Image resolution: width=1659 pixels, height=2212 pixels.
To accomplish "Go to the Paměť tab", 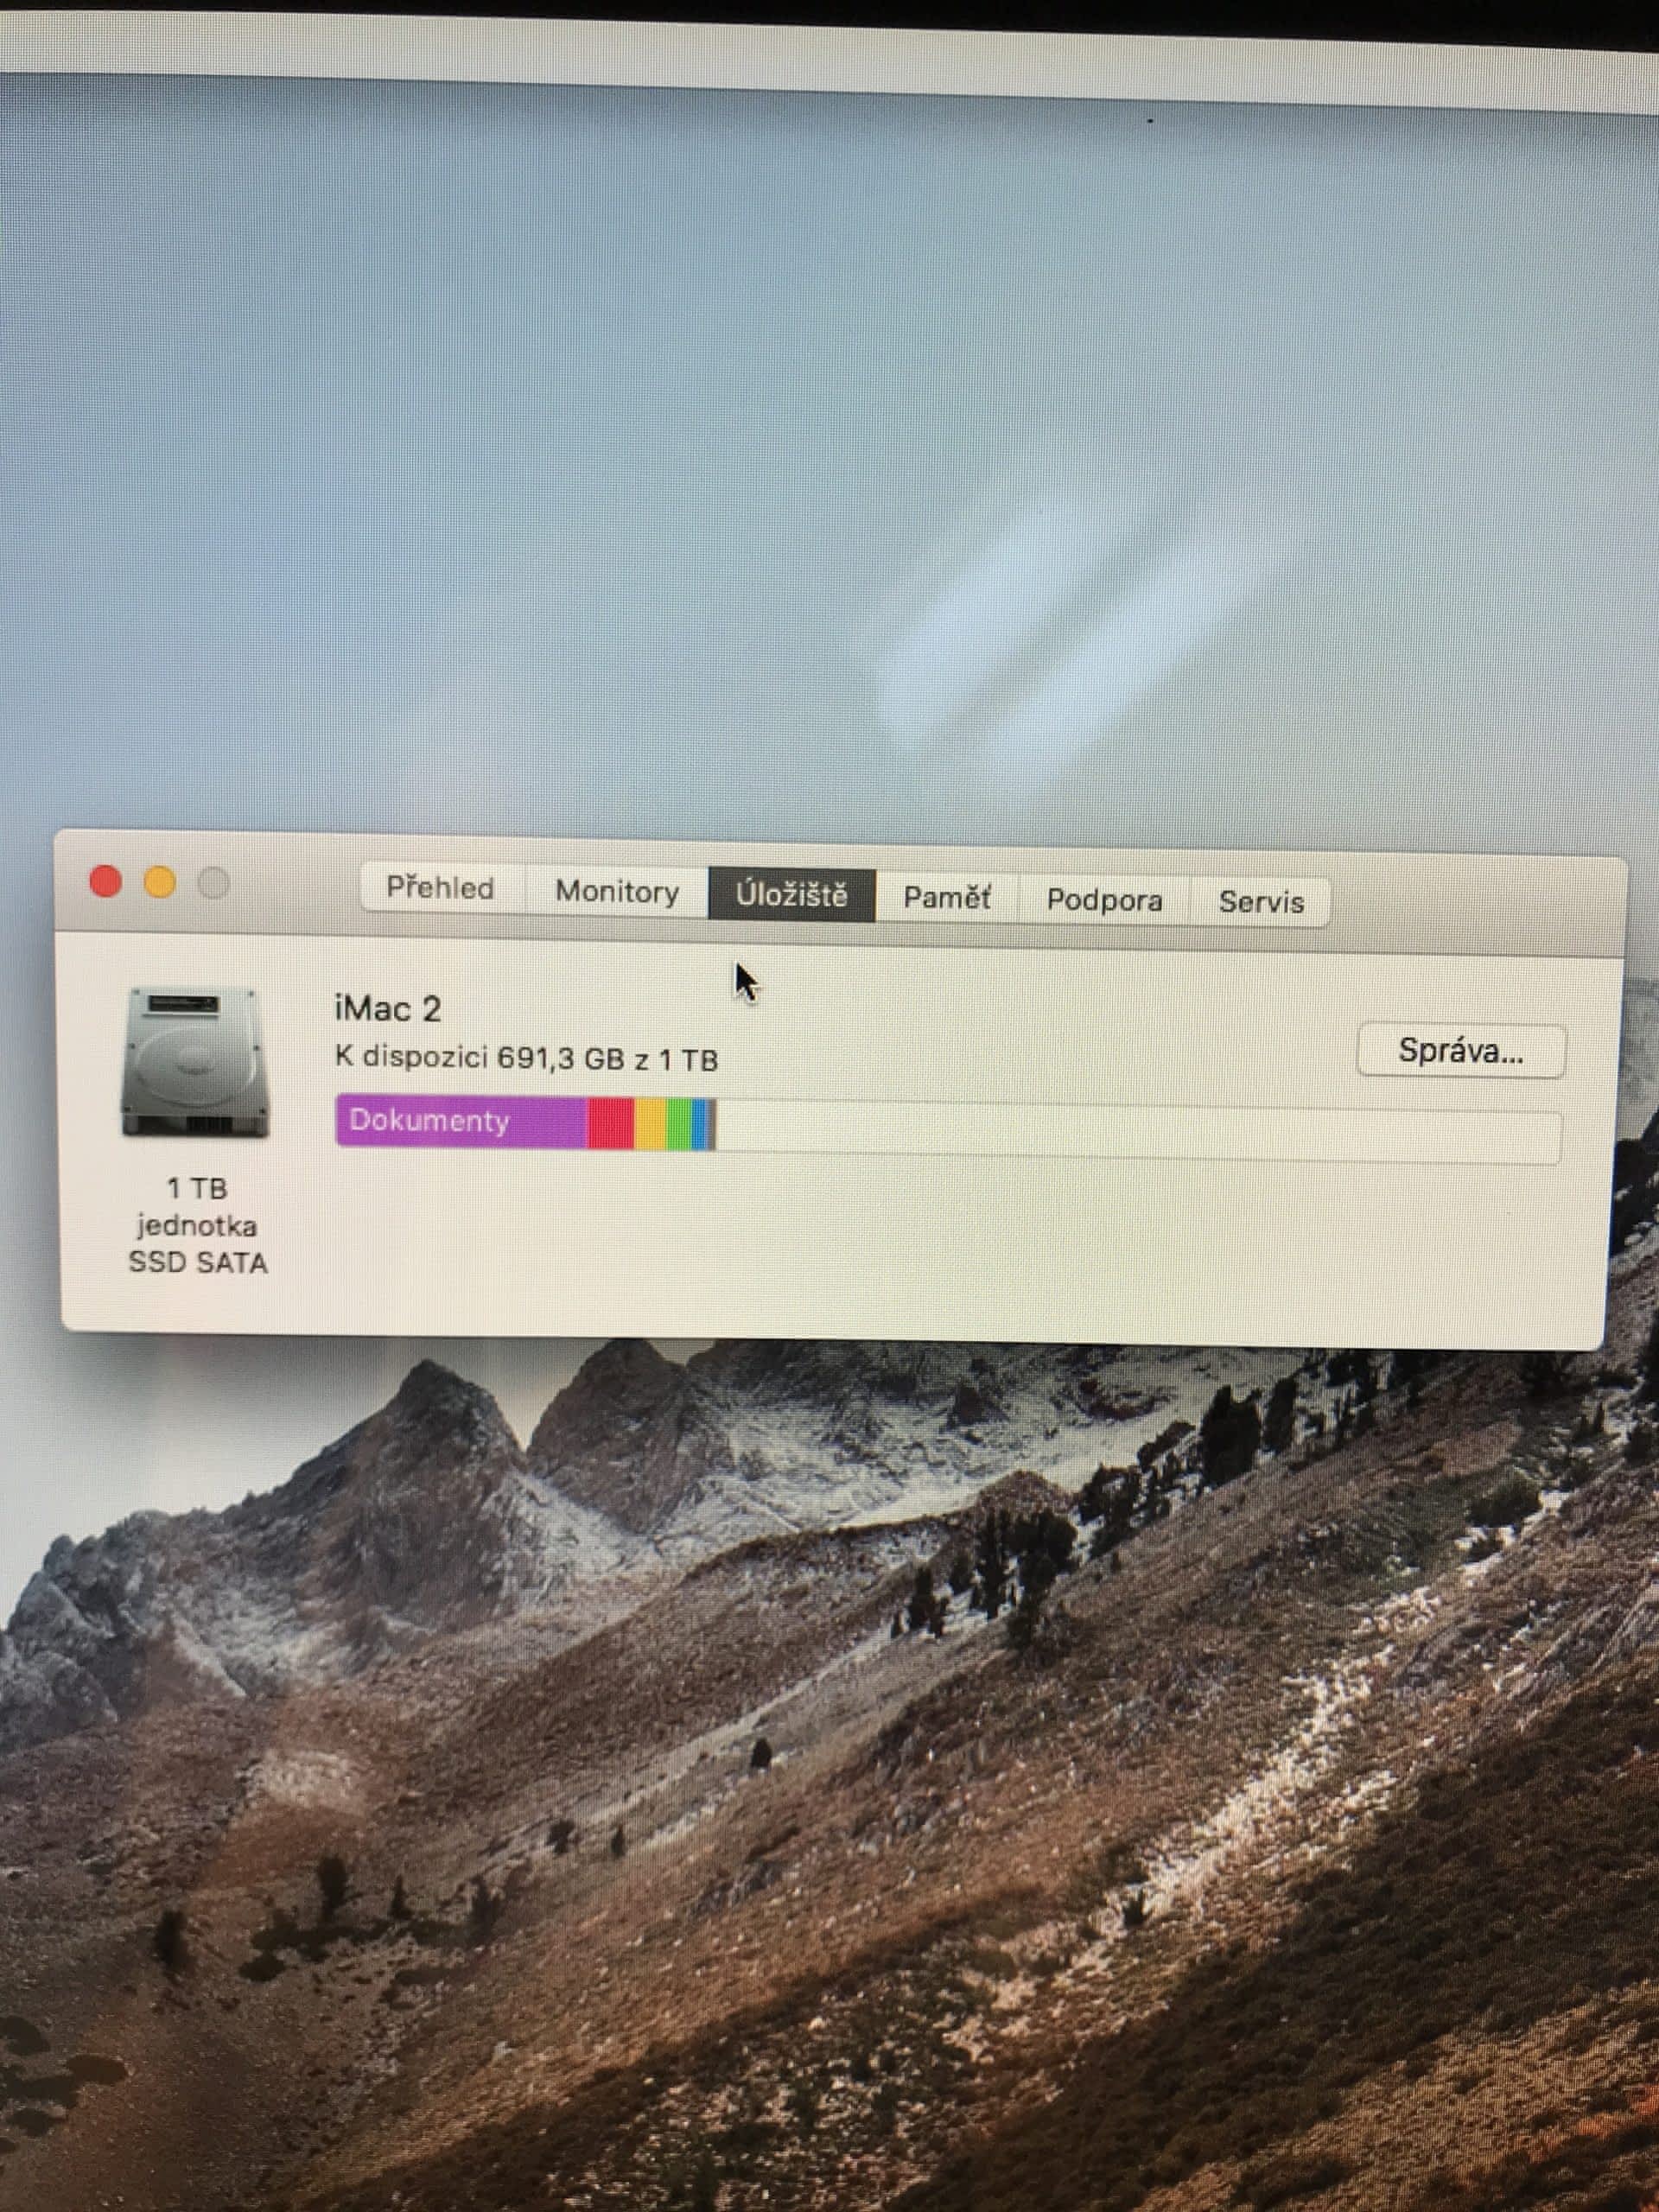I will point(946,897).
